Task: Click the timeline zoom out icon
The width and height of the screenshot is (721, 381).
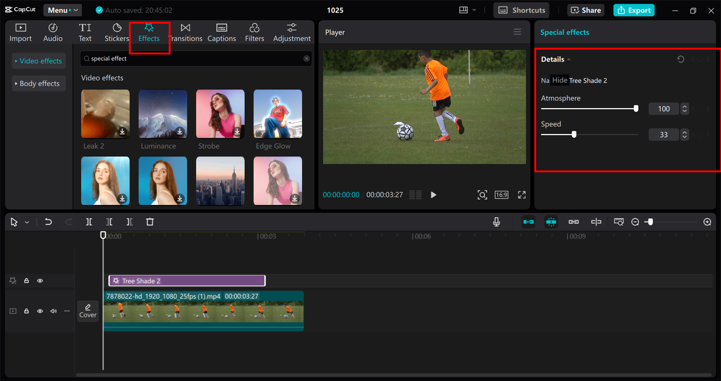Action: coord(635,222)
